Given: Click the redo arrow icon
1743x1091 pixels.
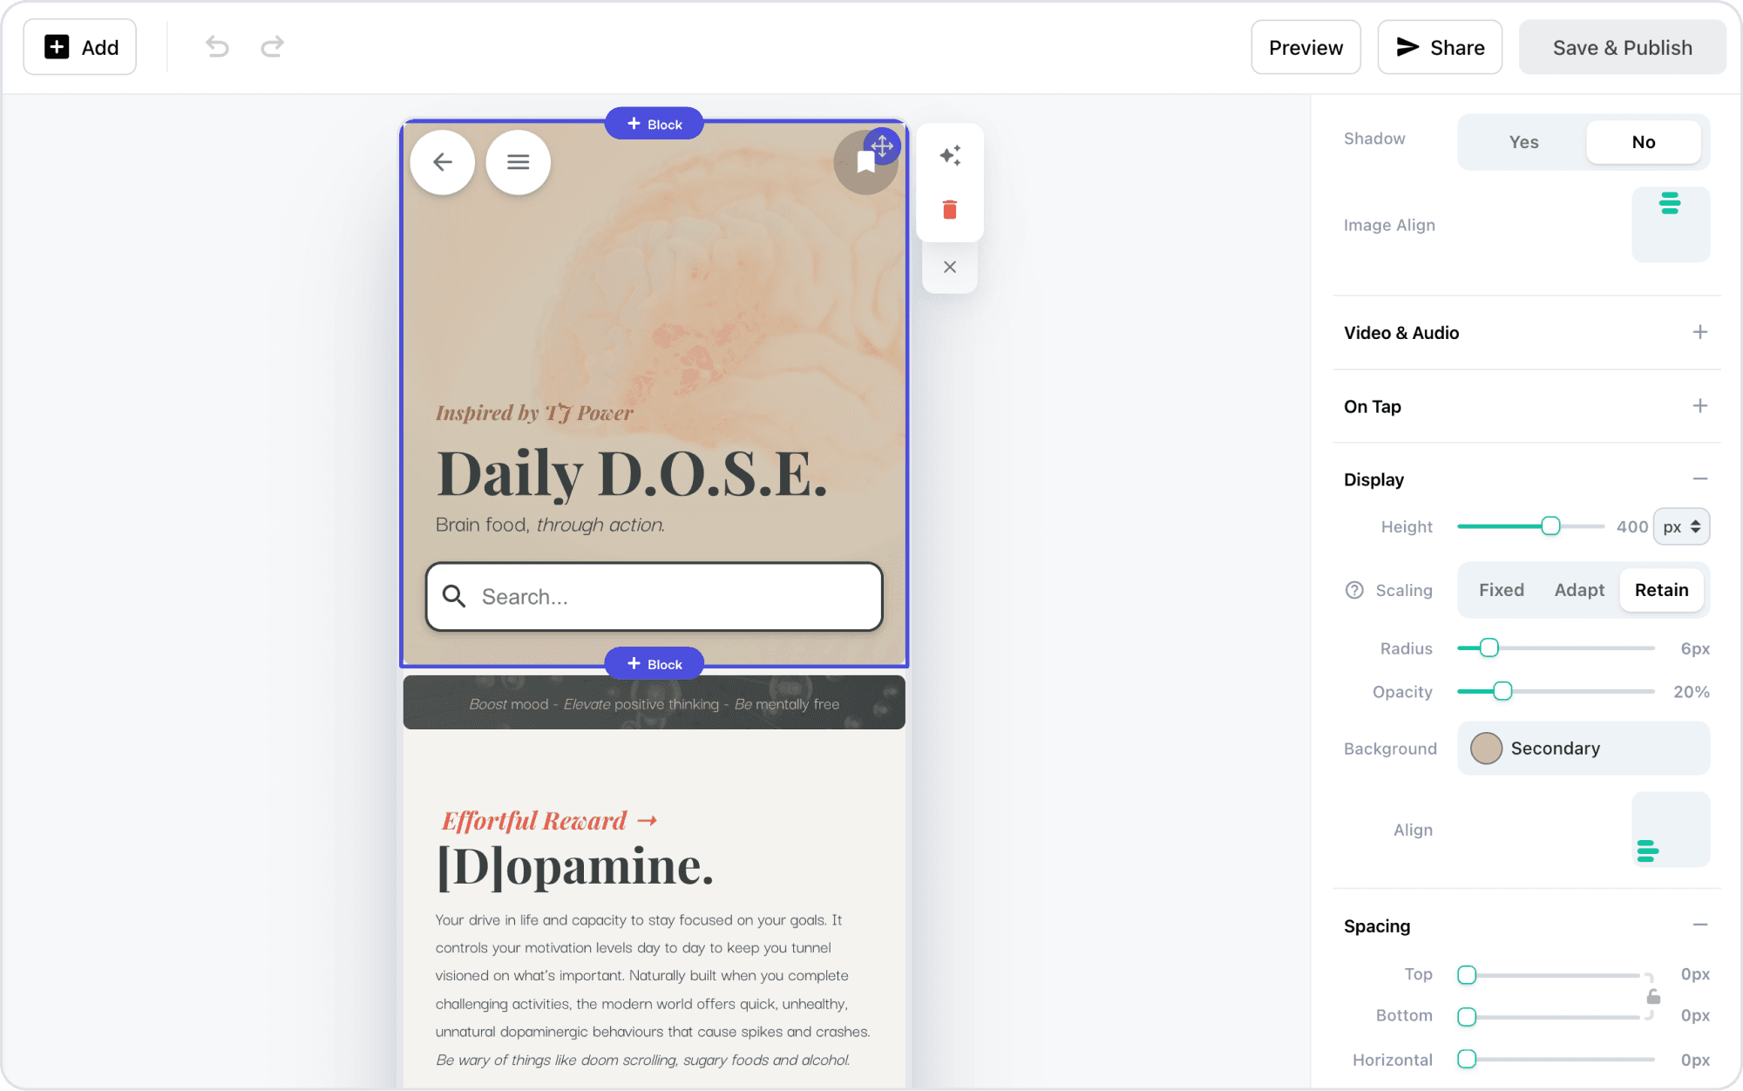Looking at the screenshot, I should pyautogui.click(x=272, y=47).
